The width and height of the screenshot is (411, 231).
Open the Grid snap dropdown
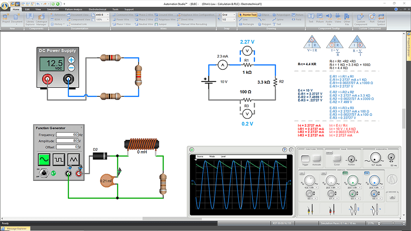(x=227, y=14)
